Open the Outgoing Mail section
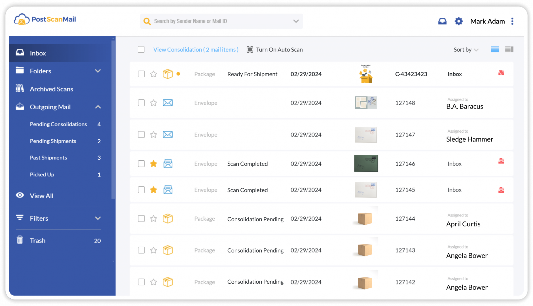533x306 pixels. pyautogui.click(x=50, y=107)
